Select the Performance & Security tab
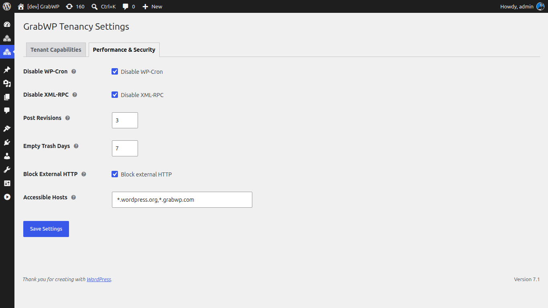The width and height of the screenshot is (548, 308). pyautogui.click(x=124, y=50)
